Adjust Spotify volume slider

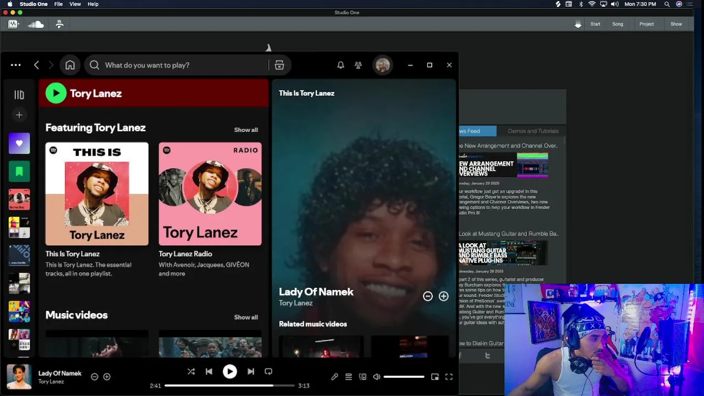coord(404,377)
